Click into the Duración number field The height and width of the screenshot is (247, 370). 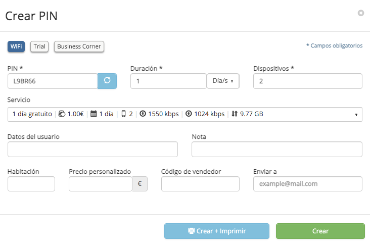click(168, 81)
